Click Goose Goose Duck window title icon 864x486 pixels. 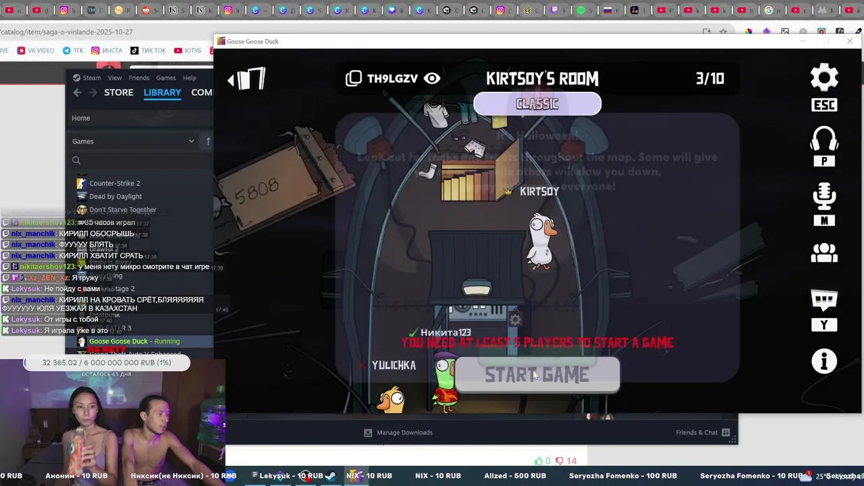point(221,41)
